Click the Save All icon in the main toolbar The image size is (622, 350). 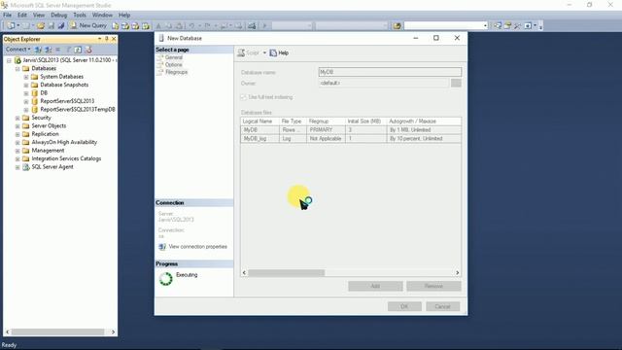(x=60, y=26)
